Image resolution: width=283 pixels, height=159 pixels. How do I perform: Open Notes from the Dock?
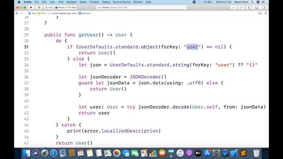pos(90,153)
